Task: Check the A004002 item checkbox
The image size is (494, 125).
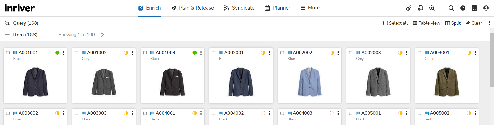Action: point(214,113)
